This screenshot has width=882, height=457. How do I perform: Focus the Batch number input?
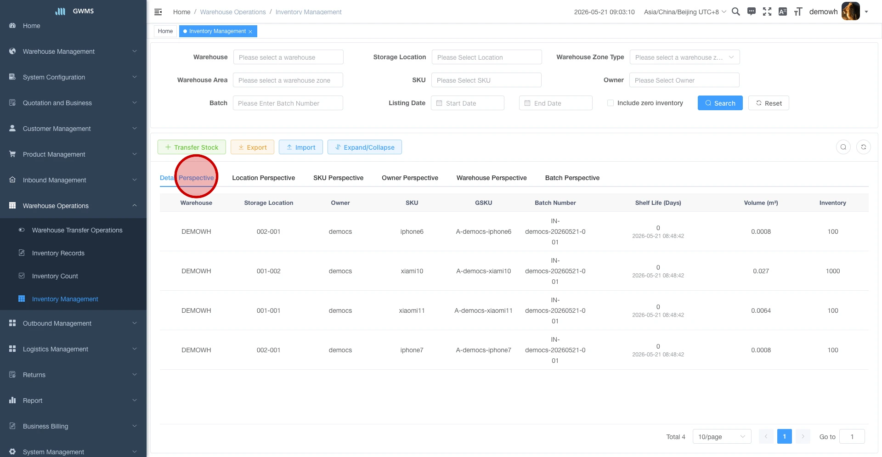pyautogui.click(x=288, y=103)
